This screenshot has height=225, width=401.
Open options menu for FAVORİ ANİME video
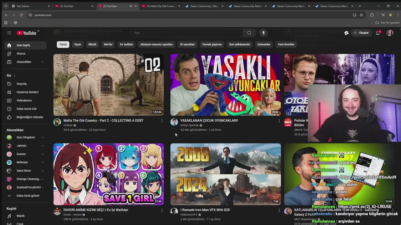tap(162, 210)
